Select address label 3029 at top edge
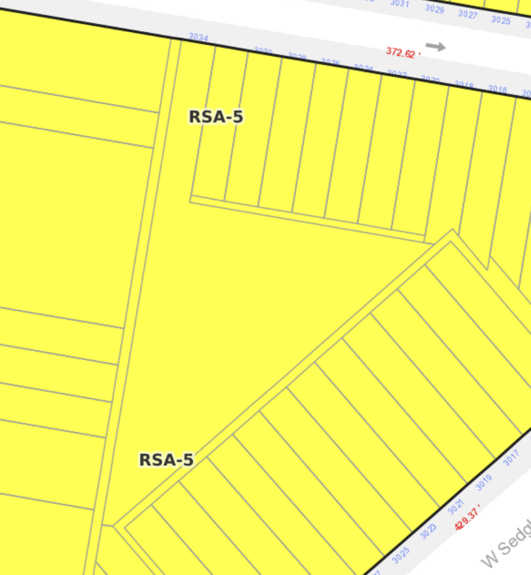 (434, 9)
